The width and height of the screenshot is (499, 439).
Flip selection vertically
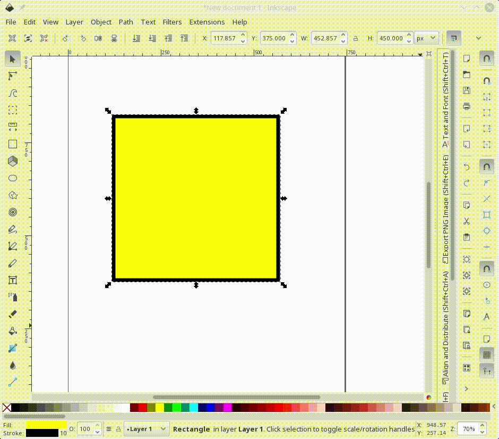coord(114,38)
